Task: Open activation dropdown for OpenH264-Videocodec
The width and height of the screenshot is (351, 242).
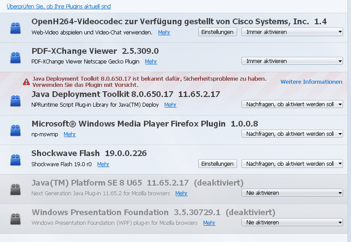Action: click(x=292, y=32)
